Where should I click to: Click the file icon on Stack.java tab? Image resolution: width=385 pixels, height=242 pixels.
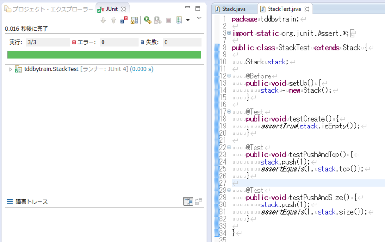(217, 9)
